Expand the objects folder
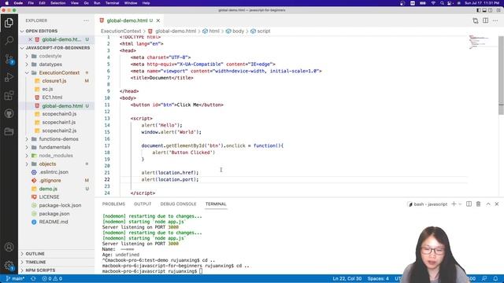Screen dimensions: 504x283 tap(47, 164)
